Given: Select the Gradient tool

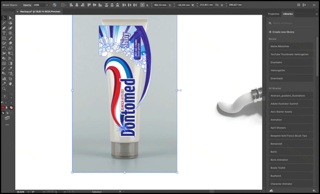Looking at the screenshot, I should tap(10, 64).
